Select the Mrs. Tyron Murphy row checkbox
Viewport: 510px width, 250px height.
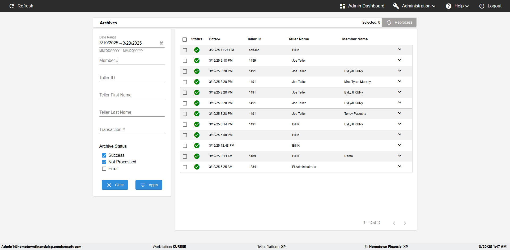(x=185, y=82)
